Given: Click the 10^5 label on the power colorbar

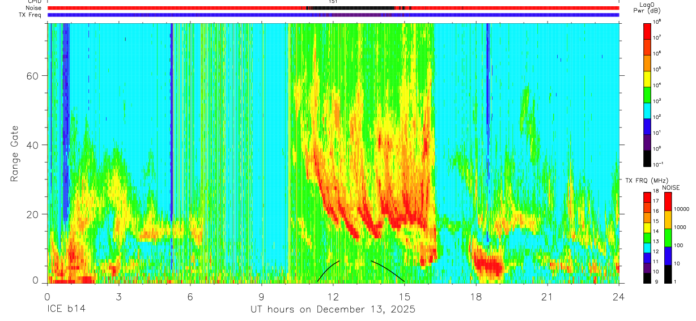Looking at the screenshot, I should click(657, 69).
